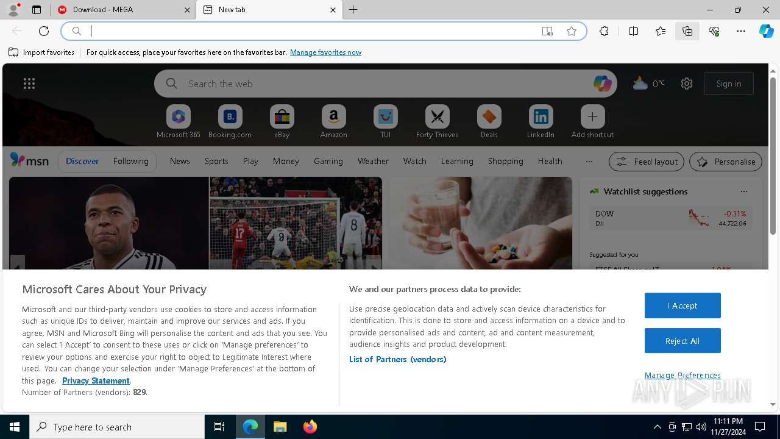Add page to favorites star icon

coord(572,31)
